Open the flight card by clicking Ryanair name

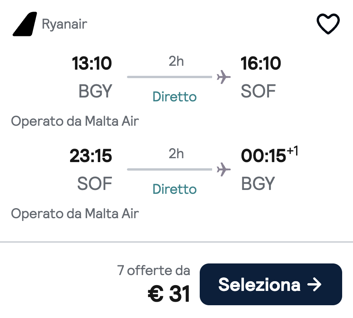click(x=64, y=24)
